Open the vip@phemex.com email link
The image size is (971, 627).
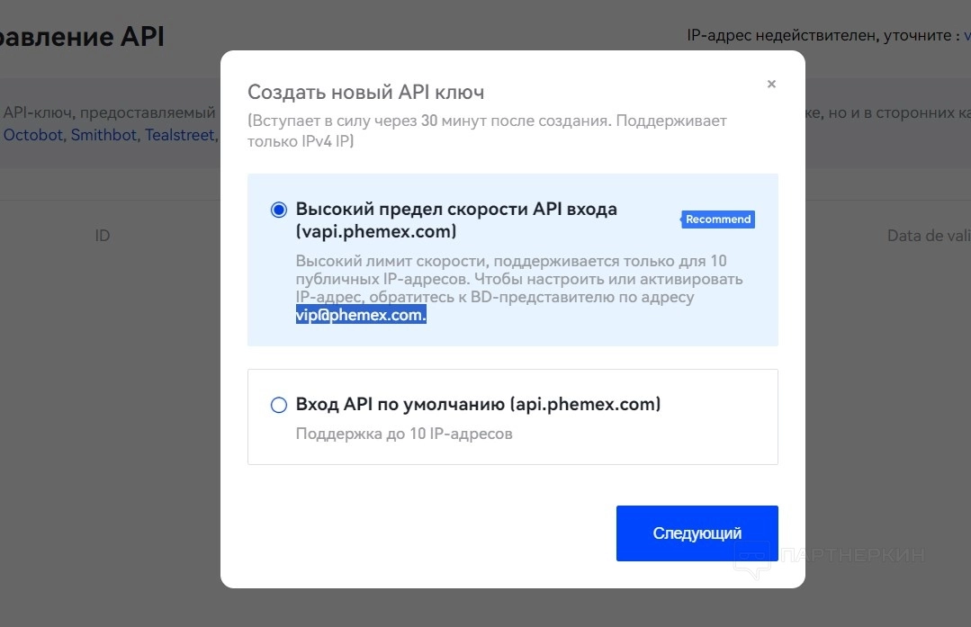(x=360, y=315)
